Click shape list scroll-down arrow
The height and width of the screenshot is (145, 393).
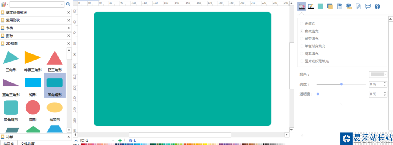(x=69, y=130)
